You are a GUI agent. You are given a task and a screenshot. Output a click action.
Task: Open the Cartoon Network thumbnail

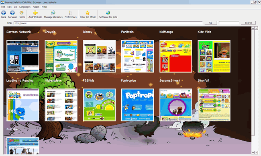point(23,56)
